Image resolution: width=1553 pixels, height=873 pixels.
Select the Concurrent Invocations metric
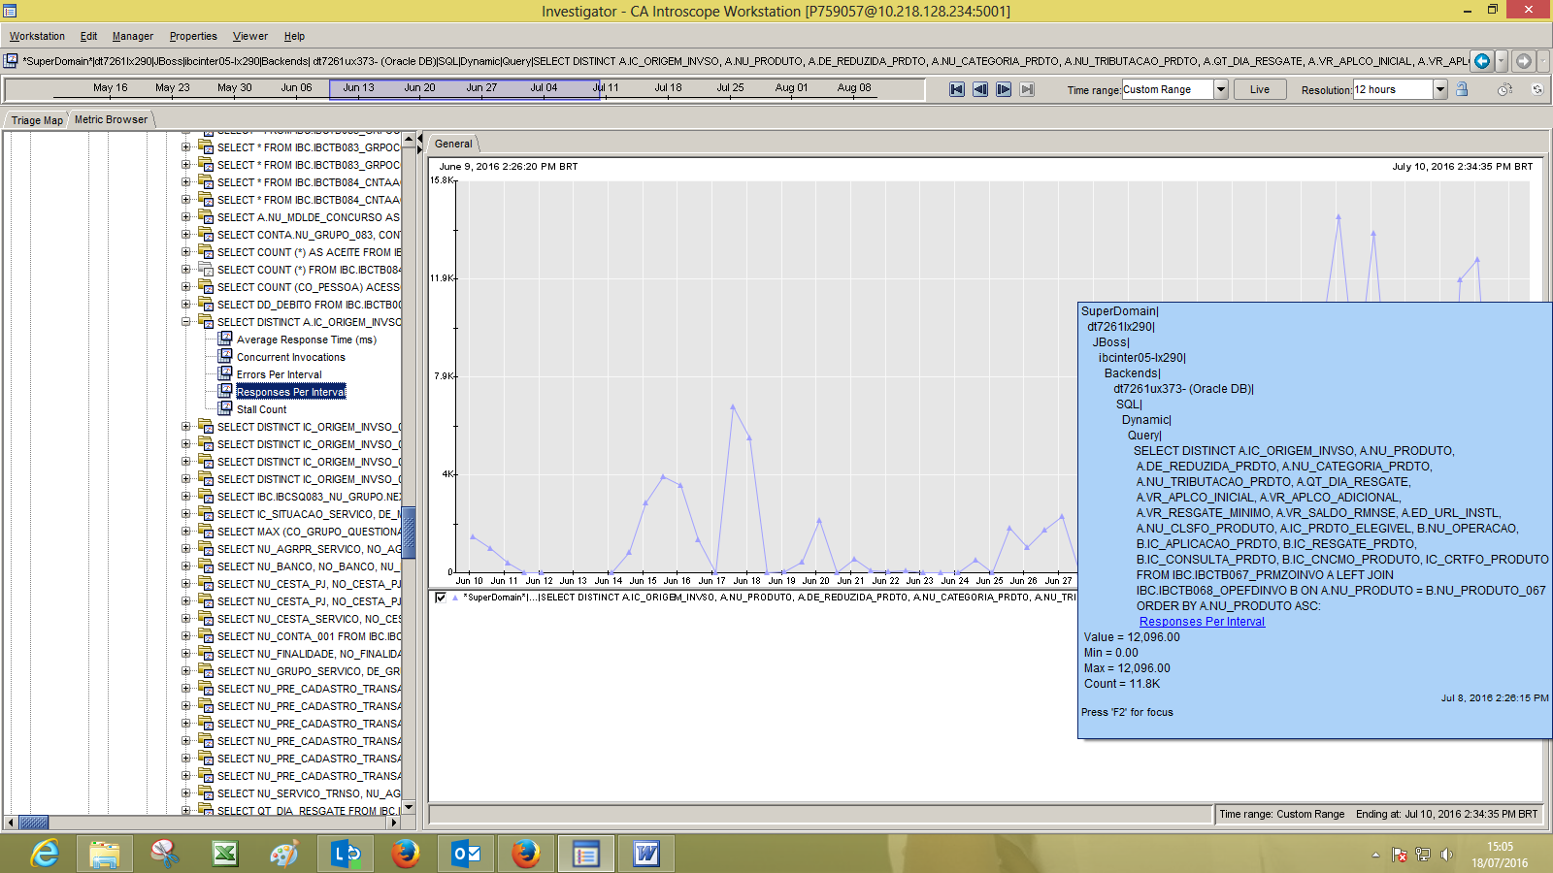291,357
